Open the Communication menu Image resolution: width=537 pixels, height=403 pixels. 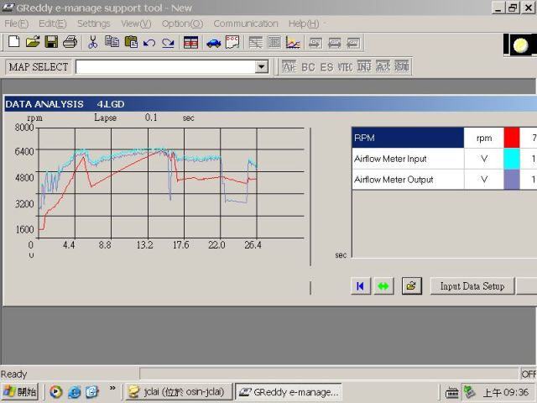point(245,24)
